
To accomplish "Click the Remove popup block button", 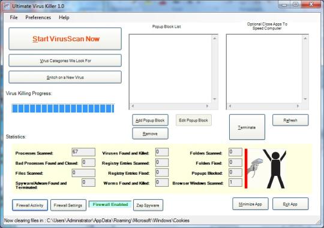I will coord(150,133).
